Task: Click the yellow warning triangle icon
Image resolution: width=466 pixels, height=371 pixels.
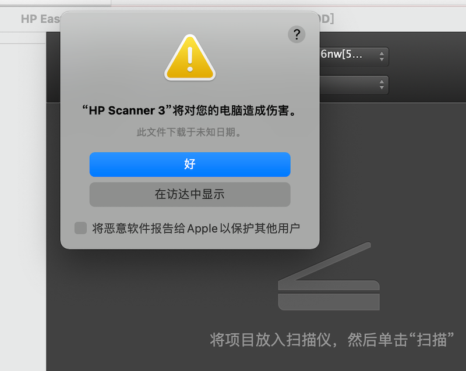Action: tap(190, 58)
